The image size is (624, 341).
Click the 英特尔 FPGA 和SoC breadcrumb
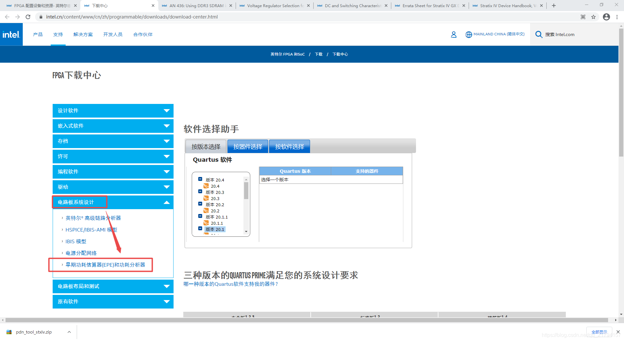[288, 54]
